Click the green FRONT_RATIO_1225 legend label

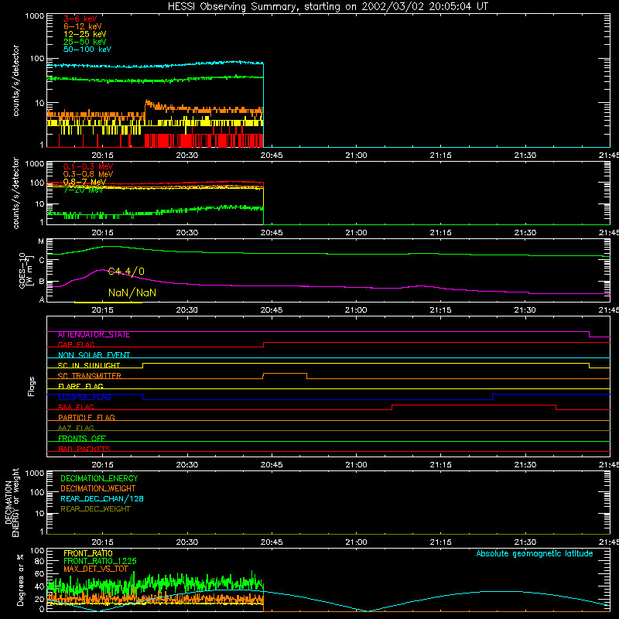click(x=100, y=561)
